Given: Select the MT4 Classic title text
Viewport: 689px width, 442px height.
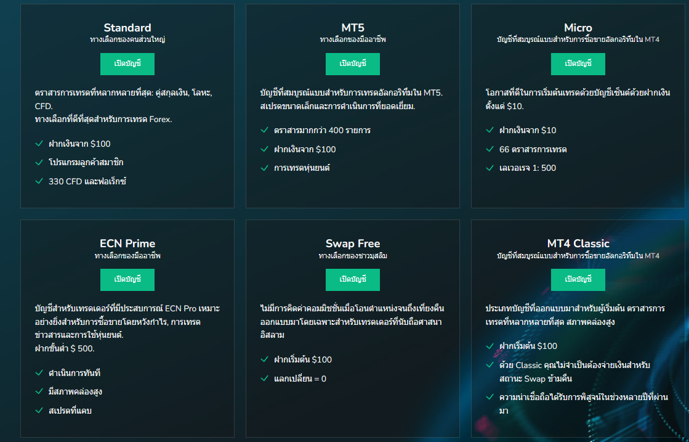Looking at the screenshot, I should [578, 244].
